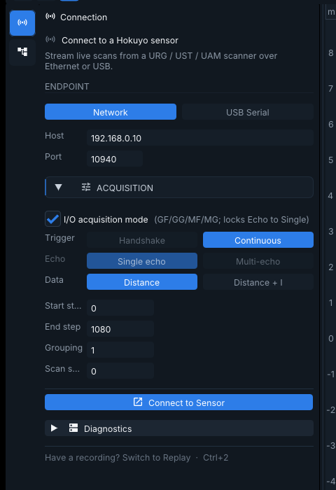Screen dimensions: 336x490
Task: Click the Start step input field
Action: tap(120, 308)
